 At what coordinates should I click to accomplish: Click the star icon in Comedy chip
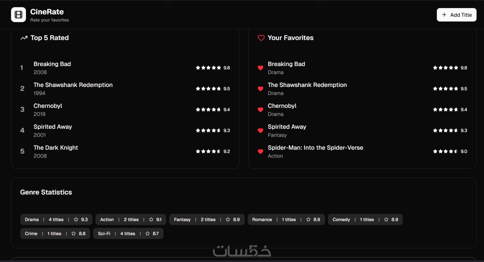coord(386,220)
